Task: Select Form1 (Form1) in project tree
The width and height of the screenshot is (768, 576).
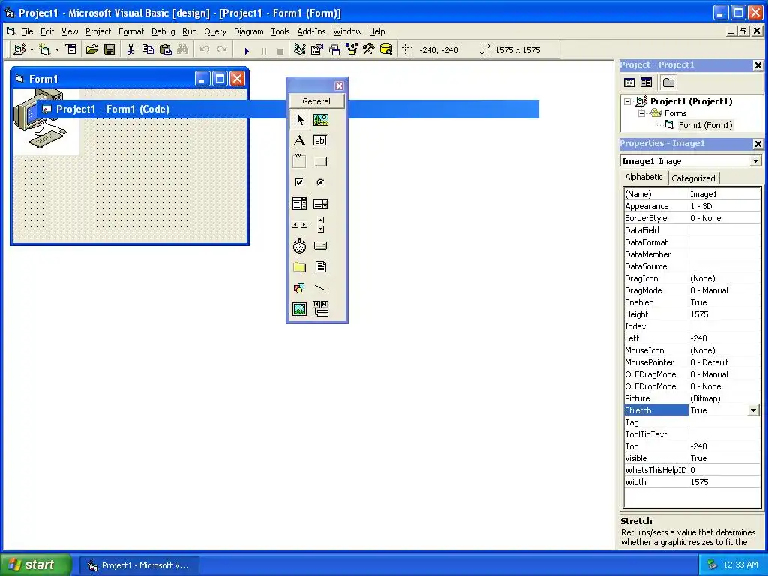Action: [x=705, y=125]
